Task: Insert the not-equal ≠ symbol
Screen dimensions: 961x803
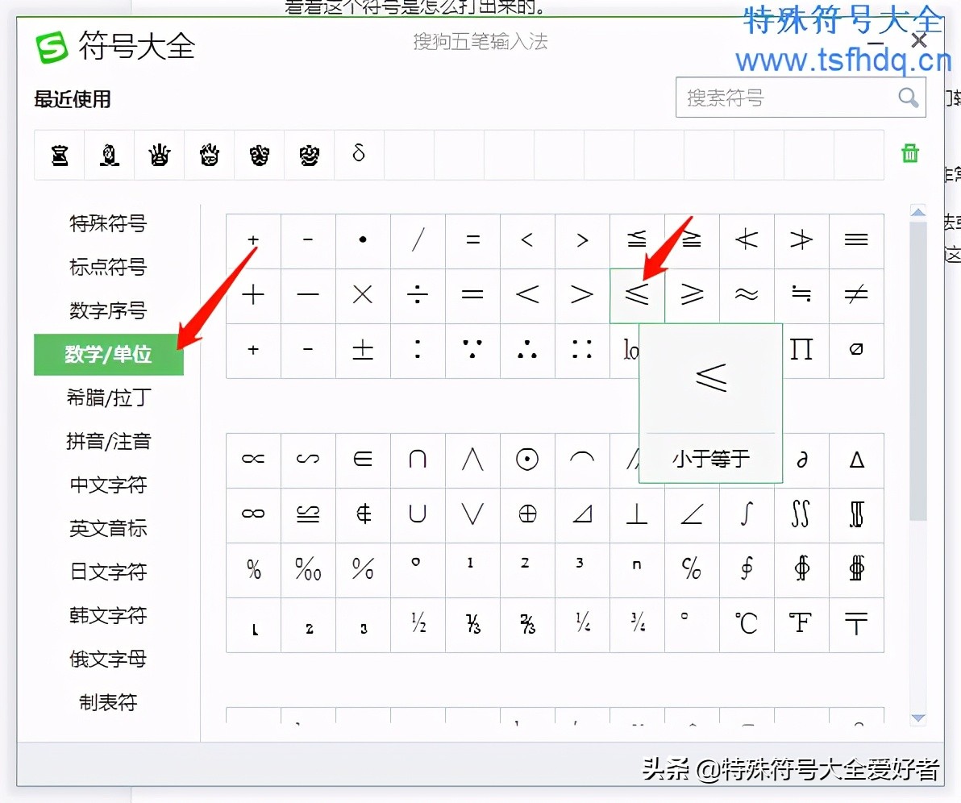Action: tap(856, 295)
